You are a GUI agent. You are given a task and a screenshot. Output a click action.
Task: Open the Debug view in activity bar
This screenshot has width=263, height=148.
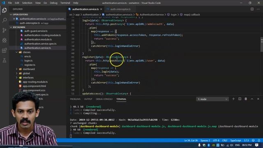click(5, 40)
